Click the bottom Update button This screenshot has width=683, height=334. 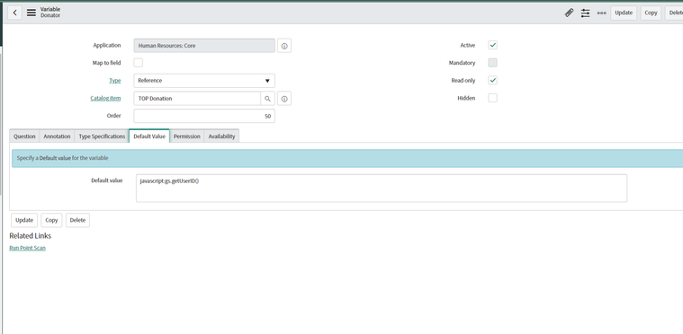click(x=24, y=220)
